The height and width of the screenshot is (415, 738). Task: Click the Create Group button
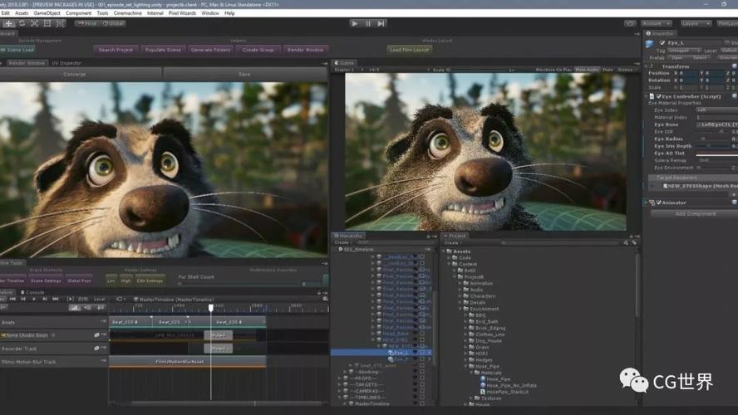pyautogui.click(x=258, y=50)
